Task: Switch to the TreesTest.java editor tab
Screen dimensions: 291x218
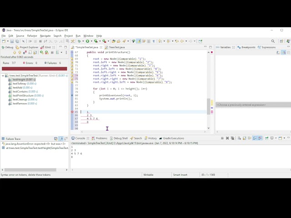Action: (x=116, y=47)
